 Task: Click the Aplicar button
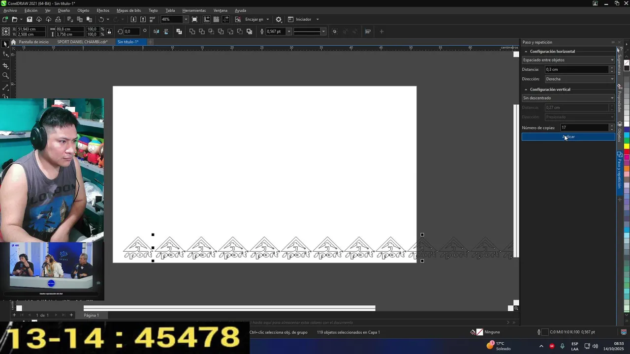(568, 137)
